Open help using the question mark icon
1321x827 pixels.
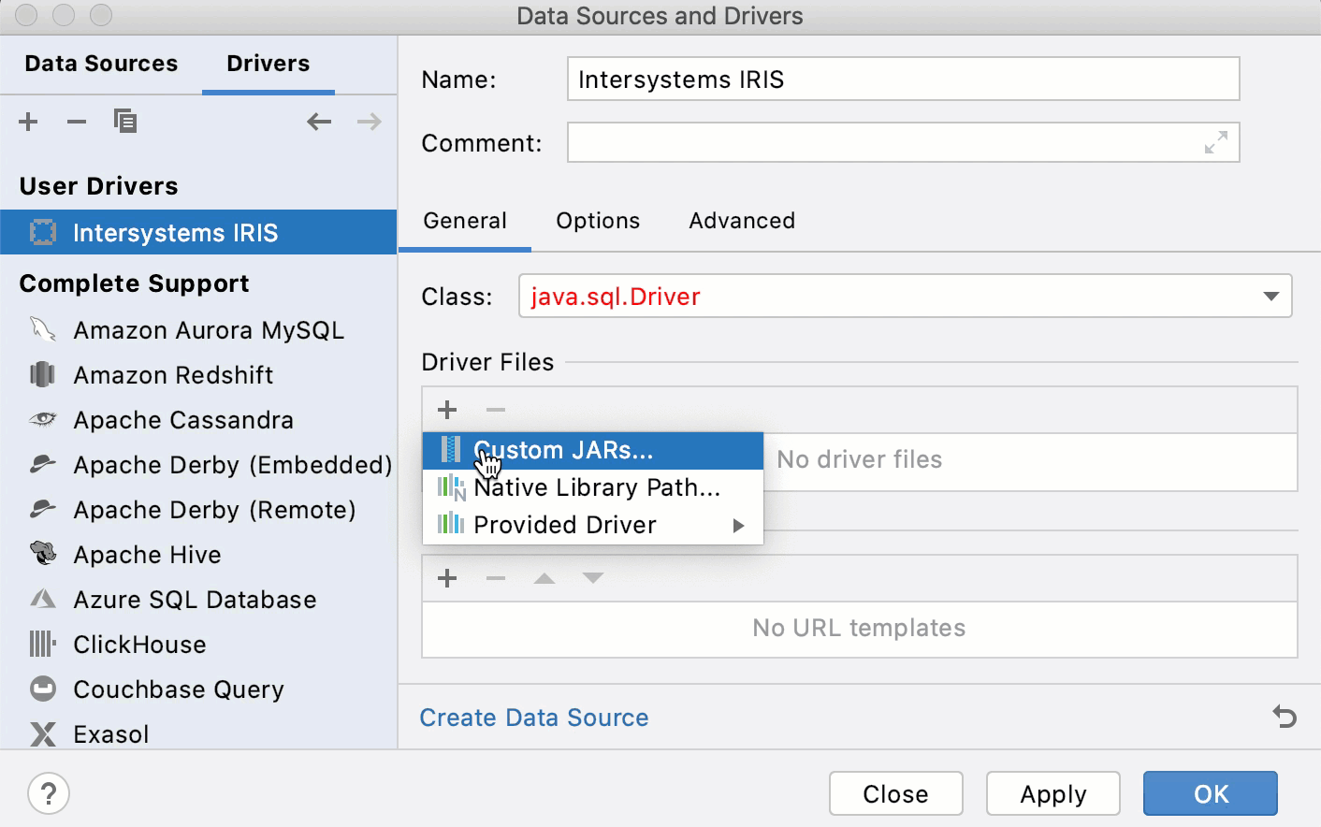[x=49, y=792]
